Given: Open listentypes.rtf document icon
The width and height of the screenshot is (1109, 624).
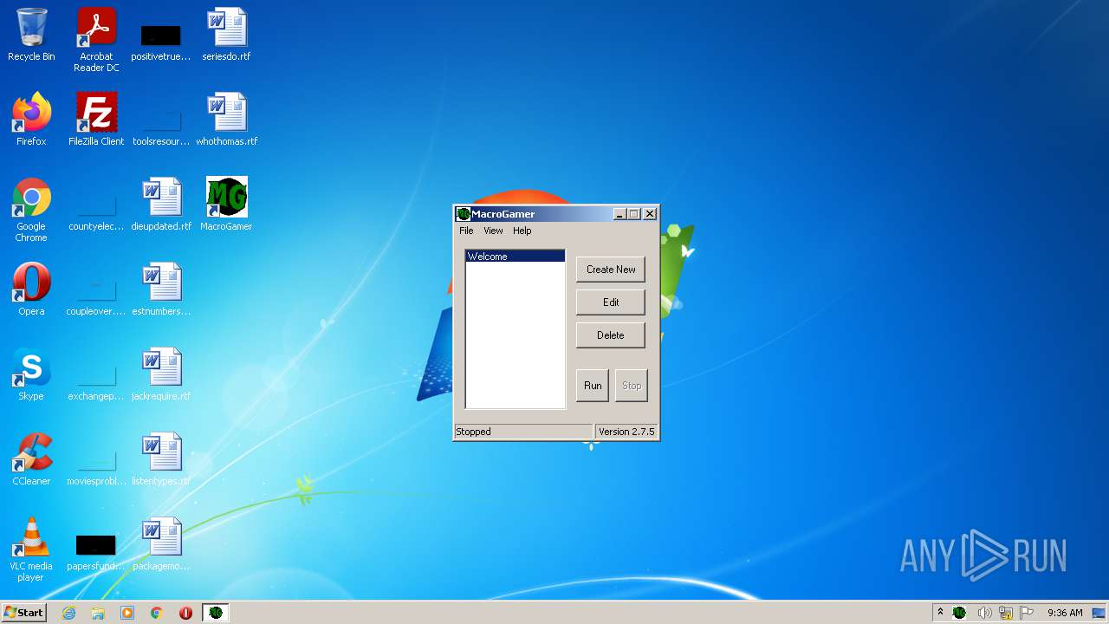Looking at the screenshot, I should coord(161,459).
